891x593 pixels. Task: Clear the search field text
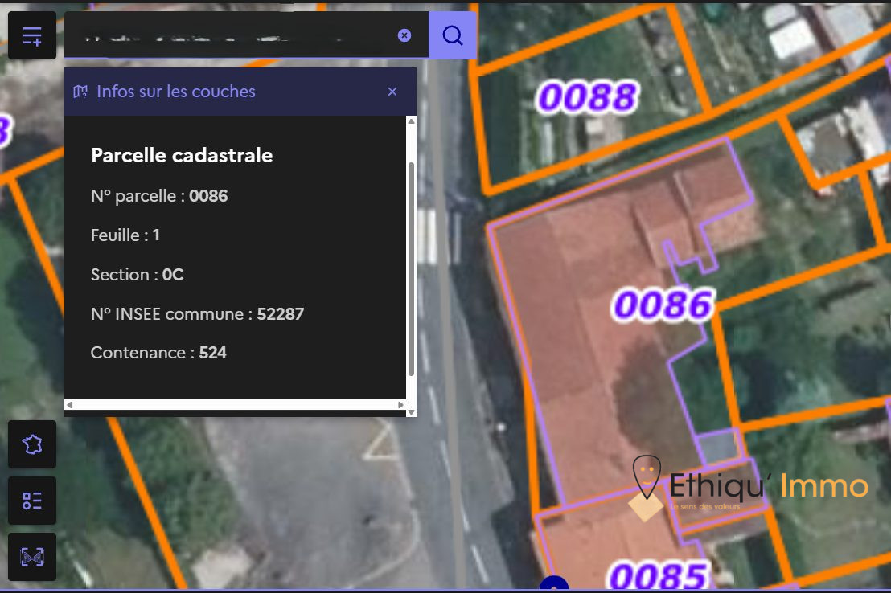pyautogui.click(x=404, y=35)
